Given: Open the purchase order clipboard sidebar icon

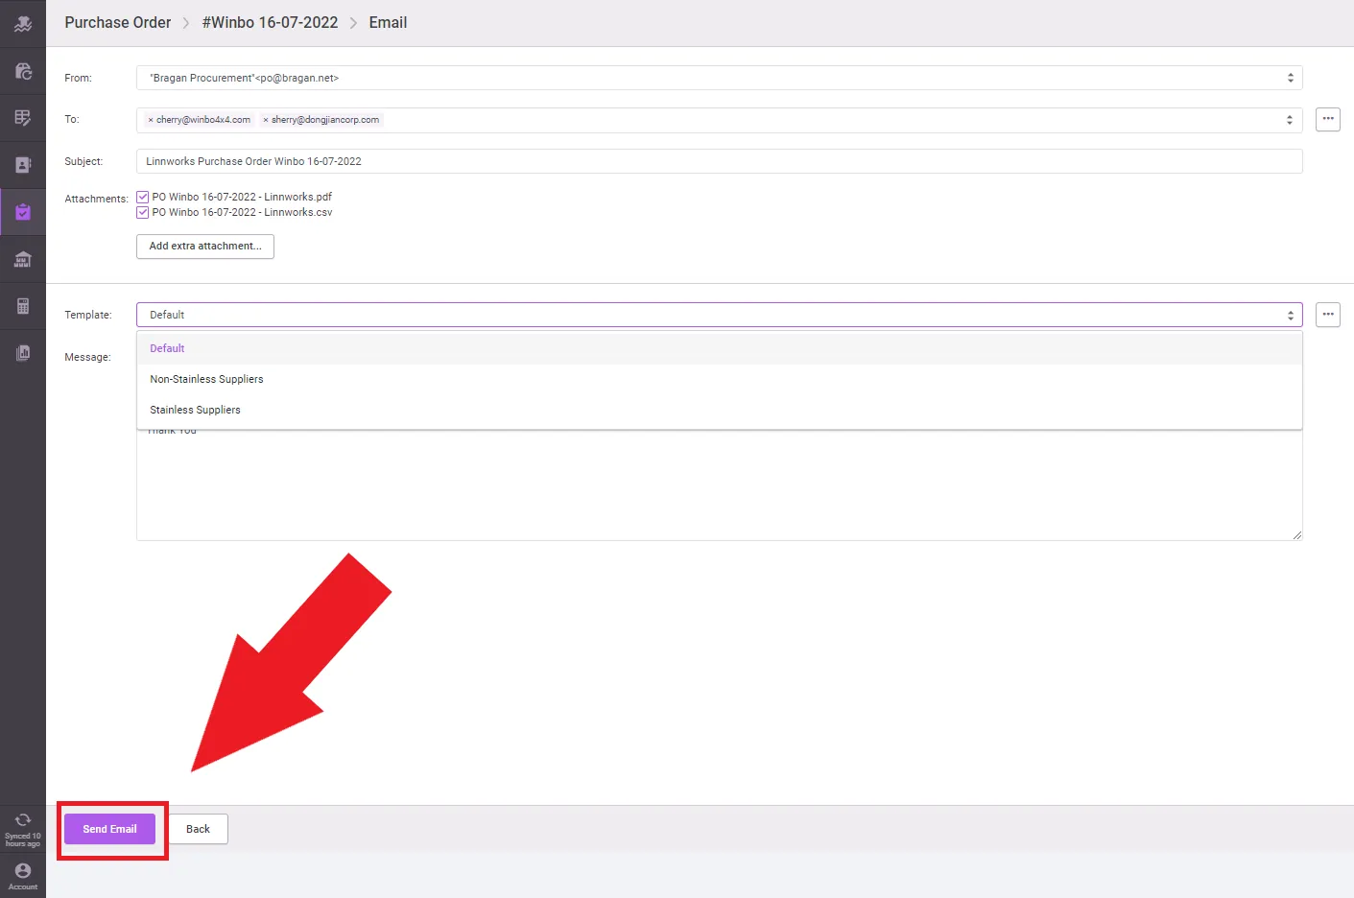Looking at the screenshot, I should (23, 212).
